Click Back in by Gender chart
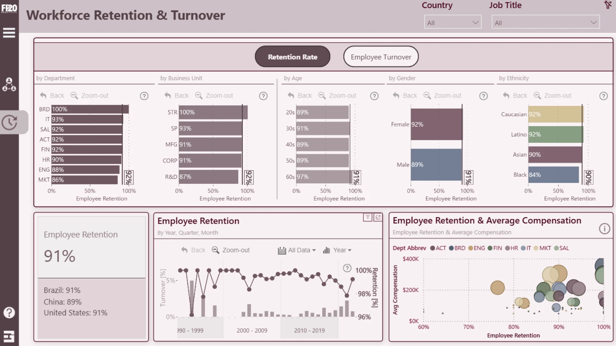 click(405, 95)
